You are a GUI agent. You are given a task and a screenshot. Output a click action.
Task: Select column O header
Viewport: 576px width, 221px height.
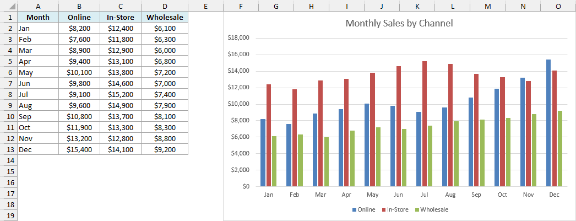(x=558, y=6)
